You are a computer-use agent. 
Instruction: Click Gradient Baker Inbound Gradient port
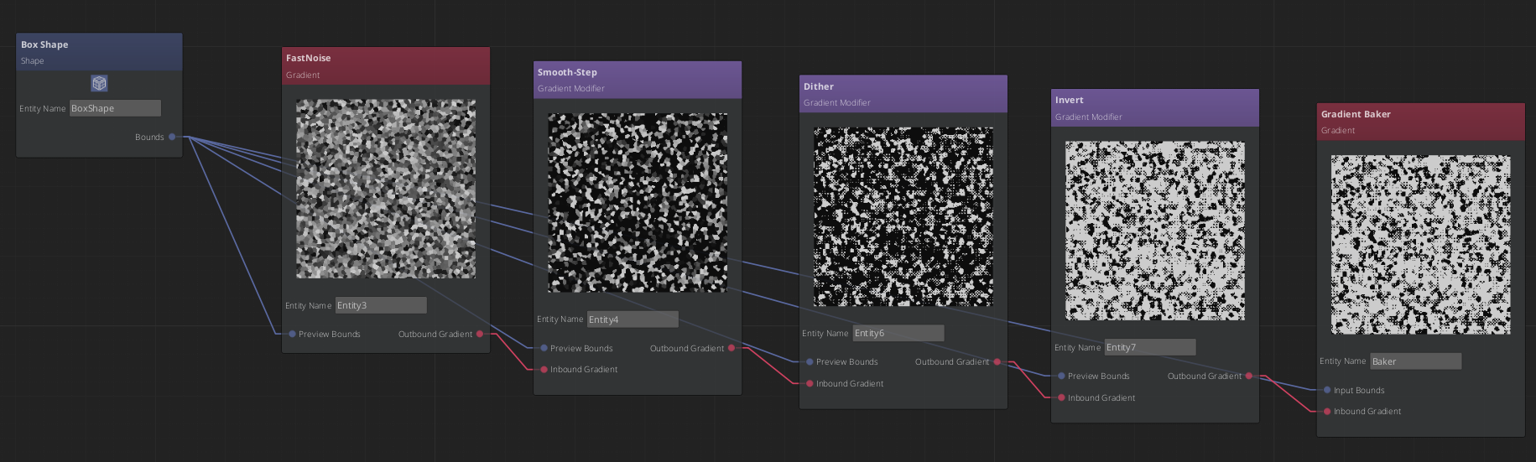click(x=1327, y=412)
